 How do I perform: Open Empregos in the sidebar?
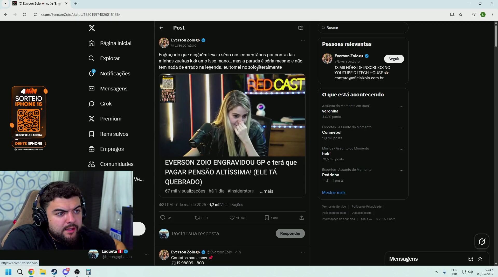(x=106, y=149)
